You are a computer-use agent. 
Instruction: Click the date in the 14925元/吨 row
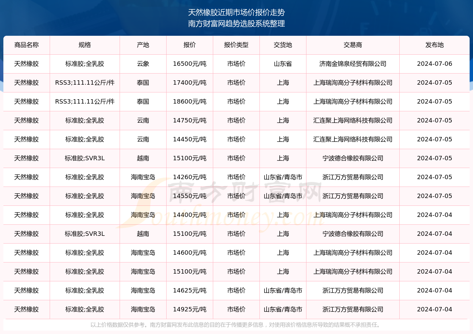coord(434,309)
